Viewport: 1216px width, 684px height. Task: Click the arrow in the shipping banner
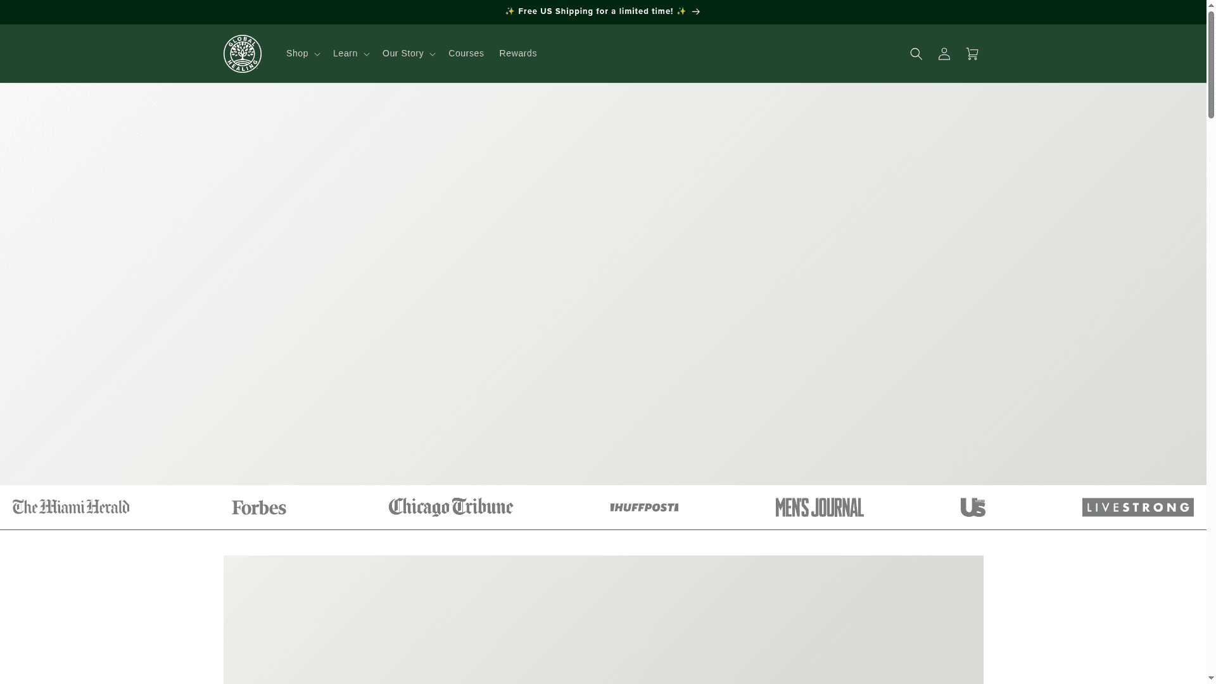[x=696, y=11]
